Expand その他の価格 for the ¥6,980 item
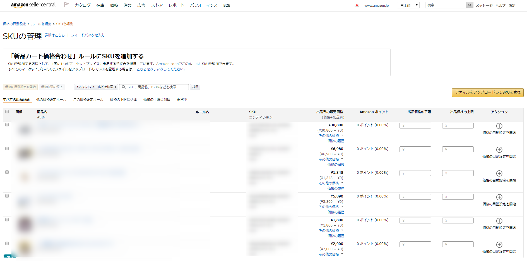 pyautogui.click(x=331, y=159)
